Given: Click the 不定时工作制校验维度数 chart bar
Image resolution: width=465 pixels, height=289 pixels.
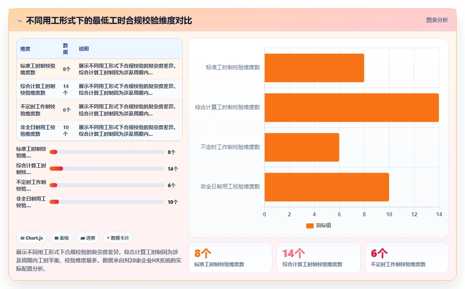Looking at the screenshot, I should click(302, 147).
